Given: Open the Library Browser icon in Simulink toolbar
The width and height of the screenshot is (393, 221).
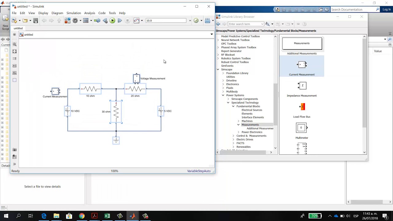Looking at the screenshot, I should pyautogui.click(x=67, y=21).
